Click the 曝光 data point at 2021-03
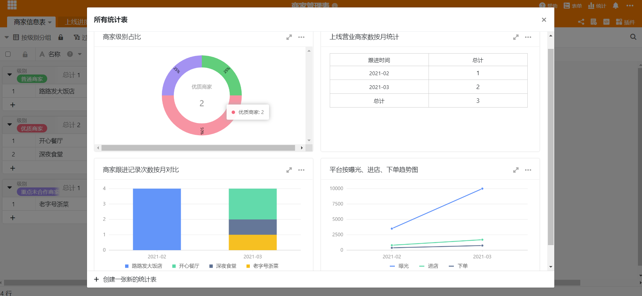642x296 pixels. click(482, 188)
